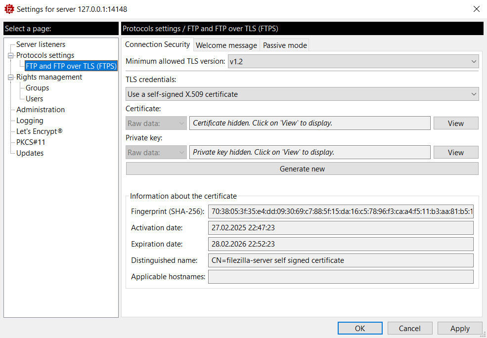Switch to Passive mode tab
This screenshot has height=338, width=487.
(285, 45)
